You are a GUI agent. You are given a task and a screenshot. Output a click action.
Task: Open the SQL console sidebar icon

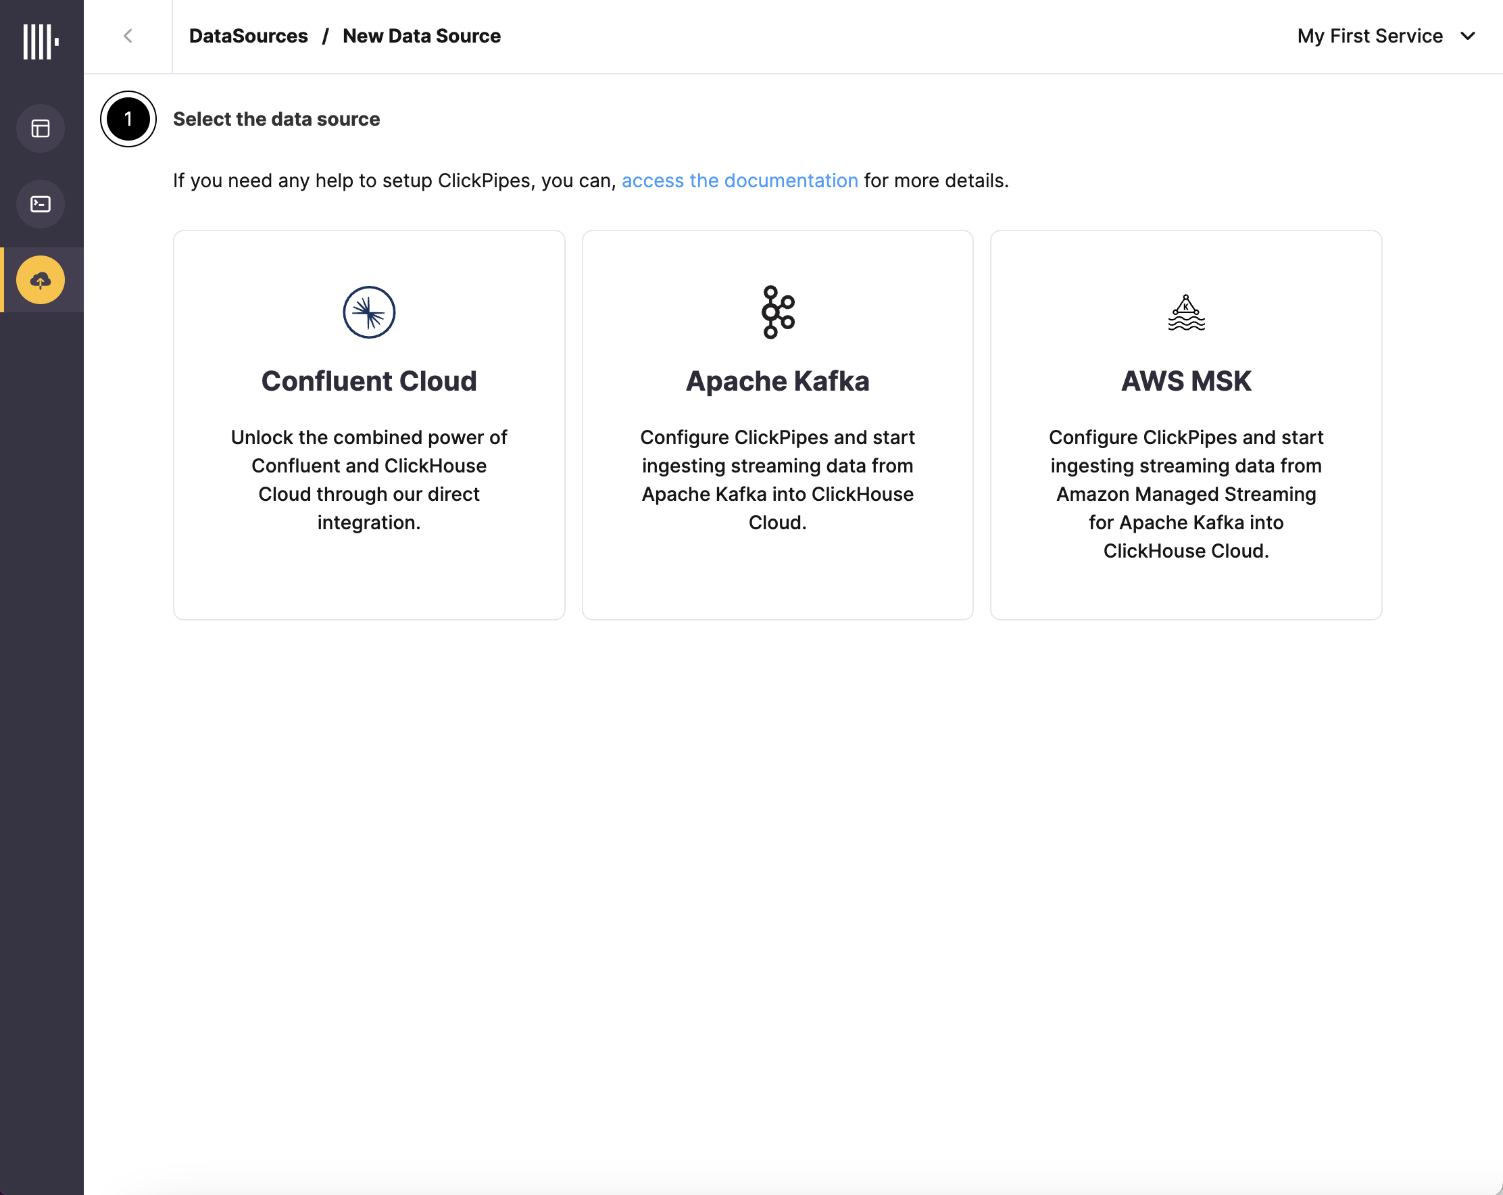41,204
